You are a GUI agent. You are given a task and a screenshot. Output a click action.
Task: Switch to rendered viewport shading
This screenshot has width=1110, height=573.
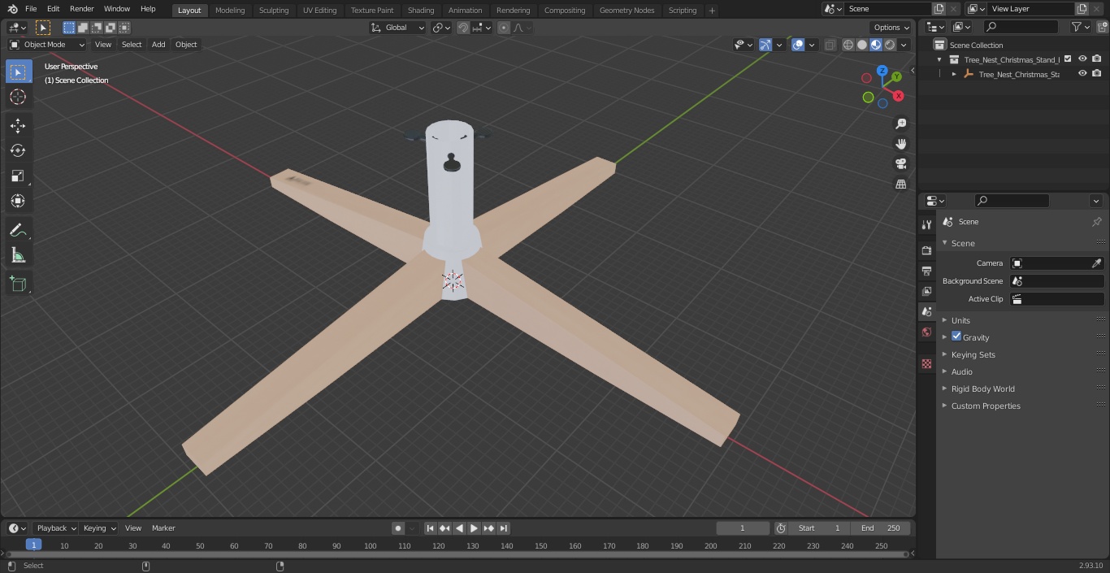(890, 45)
